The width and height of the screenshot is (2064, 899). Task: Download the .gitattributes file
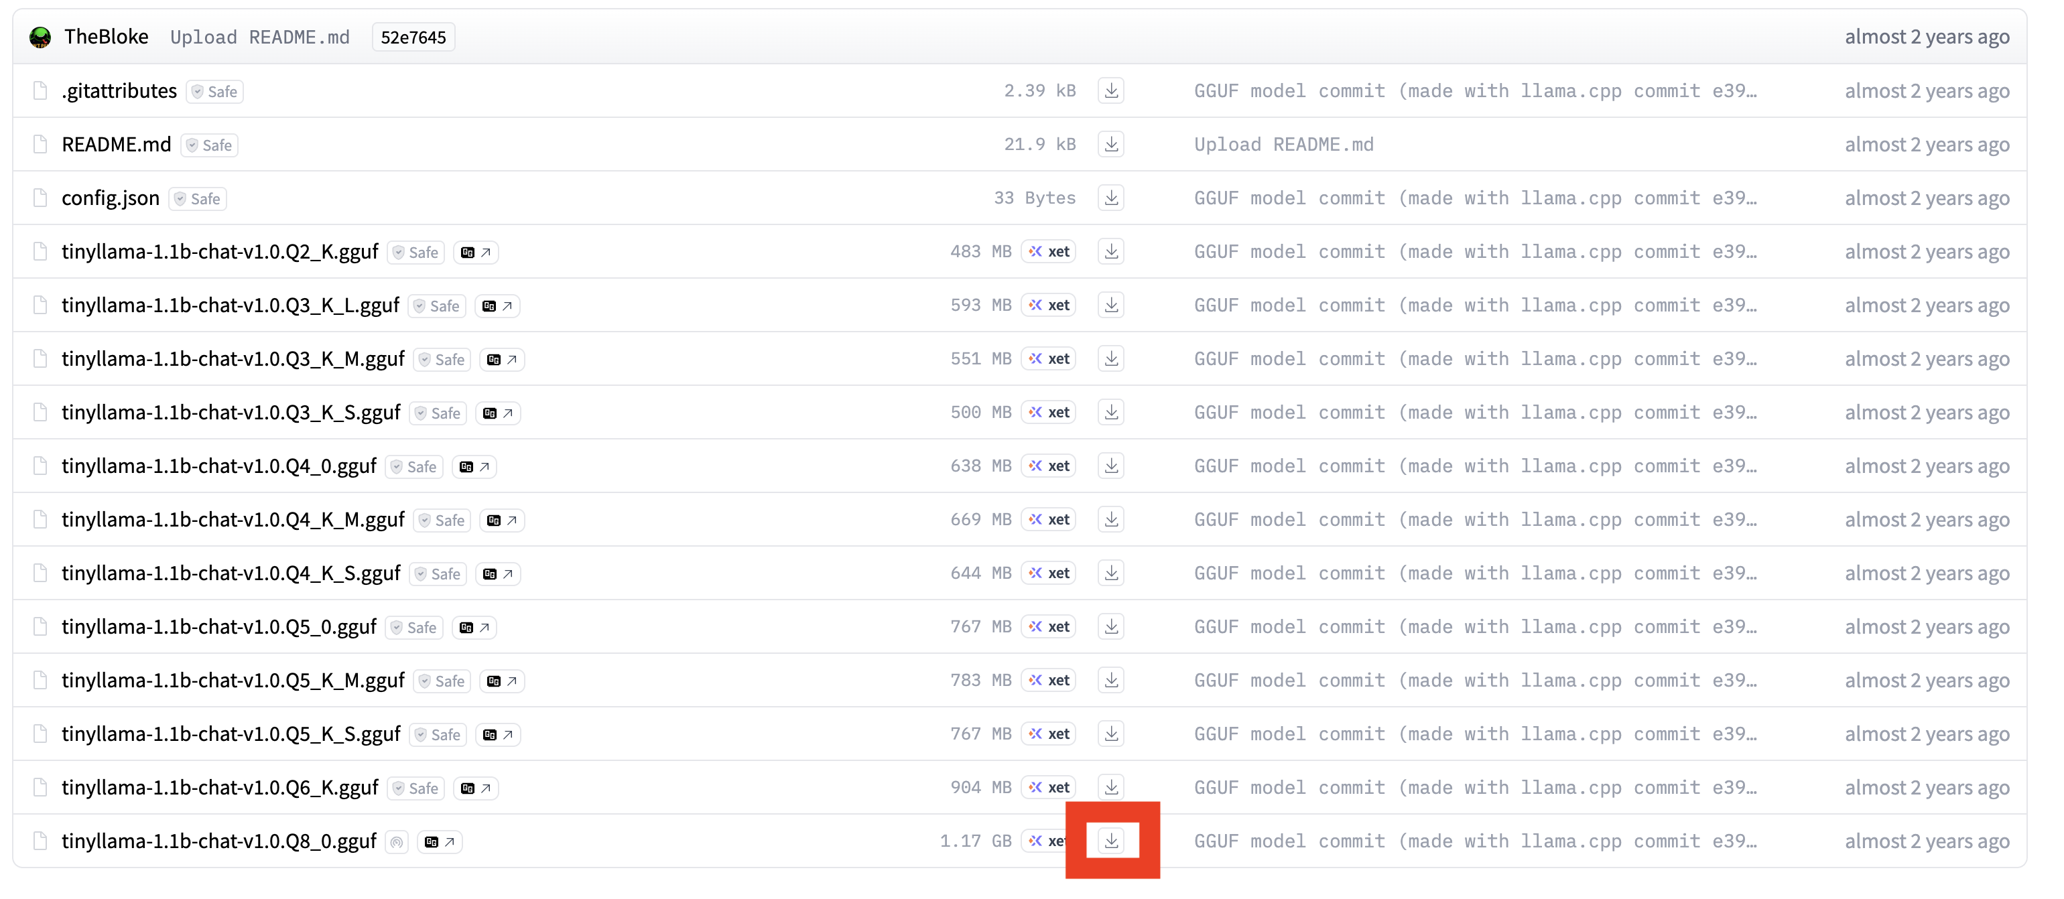click(1110, 90)
